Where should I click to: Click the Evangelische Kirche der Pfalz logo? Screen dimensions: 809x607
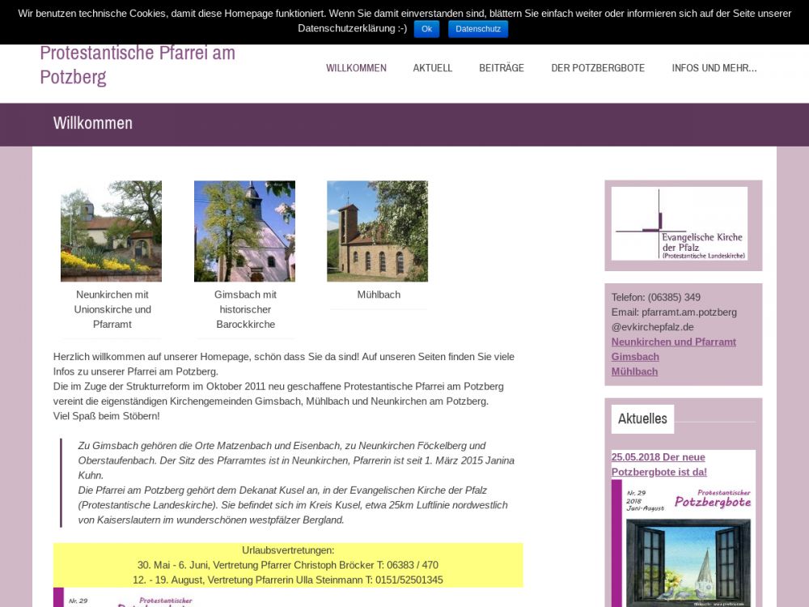click(x=680, y=223)
